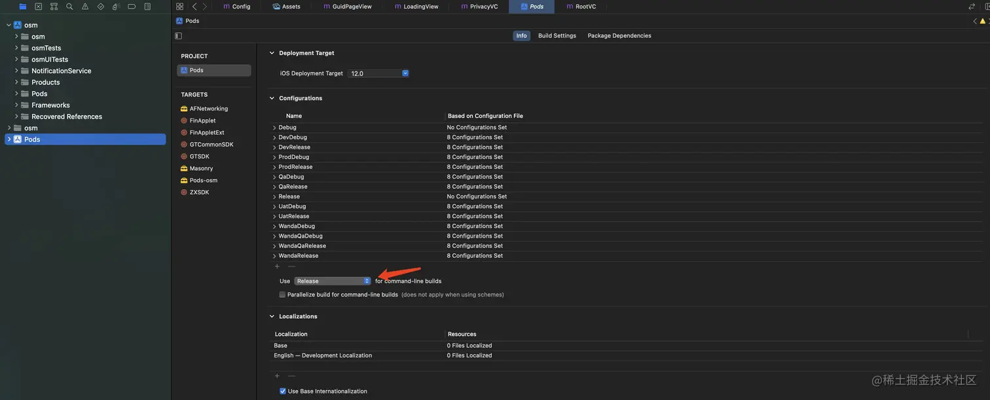
Task: Switch to the LoadingView tab
Action: coord(416,7)
